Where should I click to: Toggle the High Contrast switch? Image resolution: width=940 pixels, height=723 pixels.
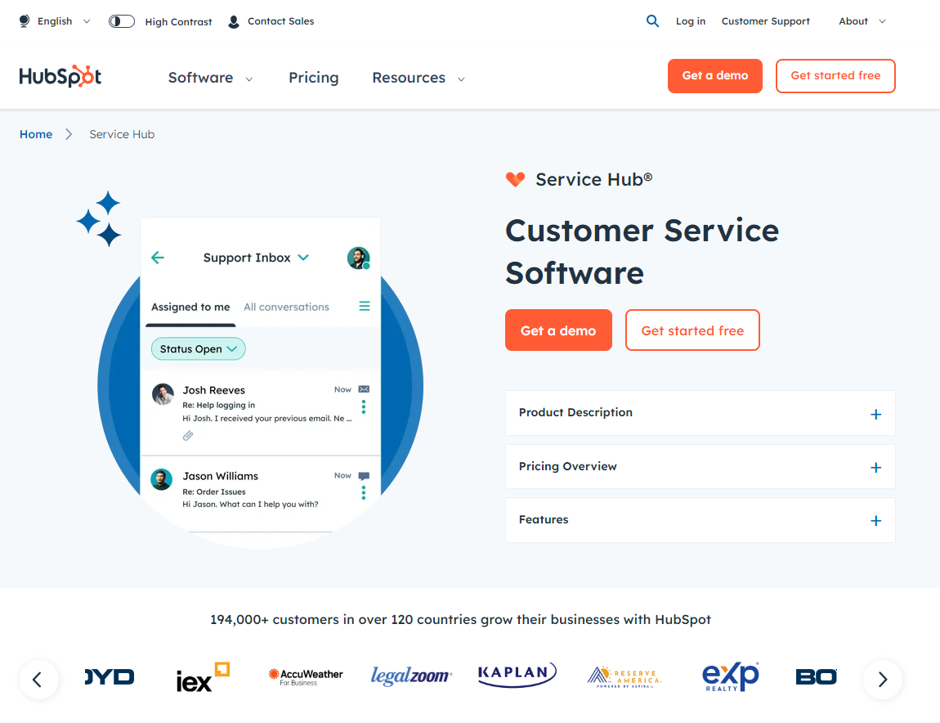pyautogui.click(x=121, y=21)
